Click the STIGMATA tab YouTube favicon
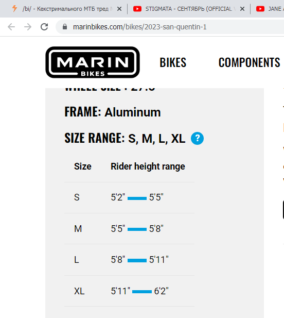 click(137, 9)
